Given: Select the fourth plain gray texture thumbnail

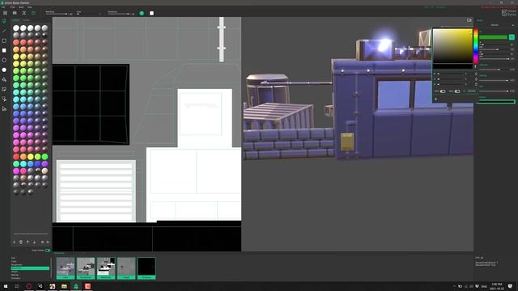Looking at the screenshot, I should (126, 268).
